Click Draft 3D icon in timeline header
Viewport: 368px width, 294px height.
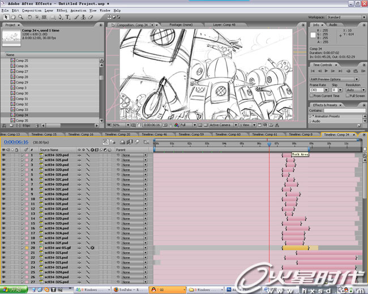113,142
